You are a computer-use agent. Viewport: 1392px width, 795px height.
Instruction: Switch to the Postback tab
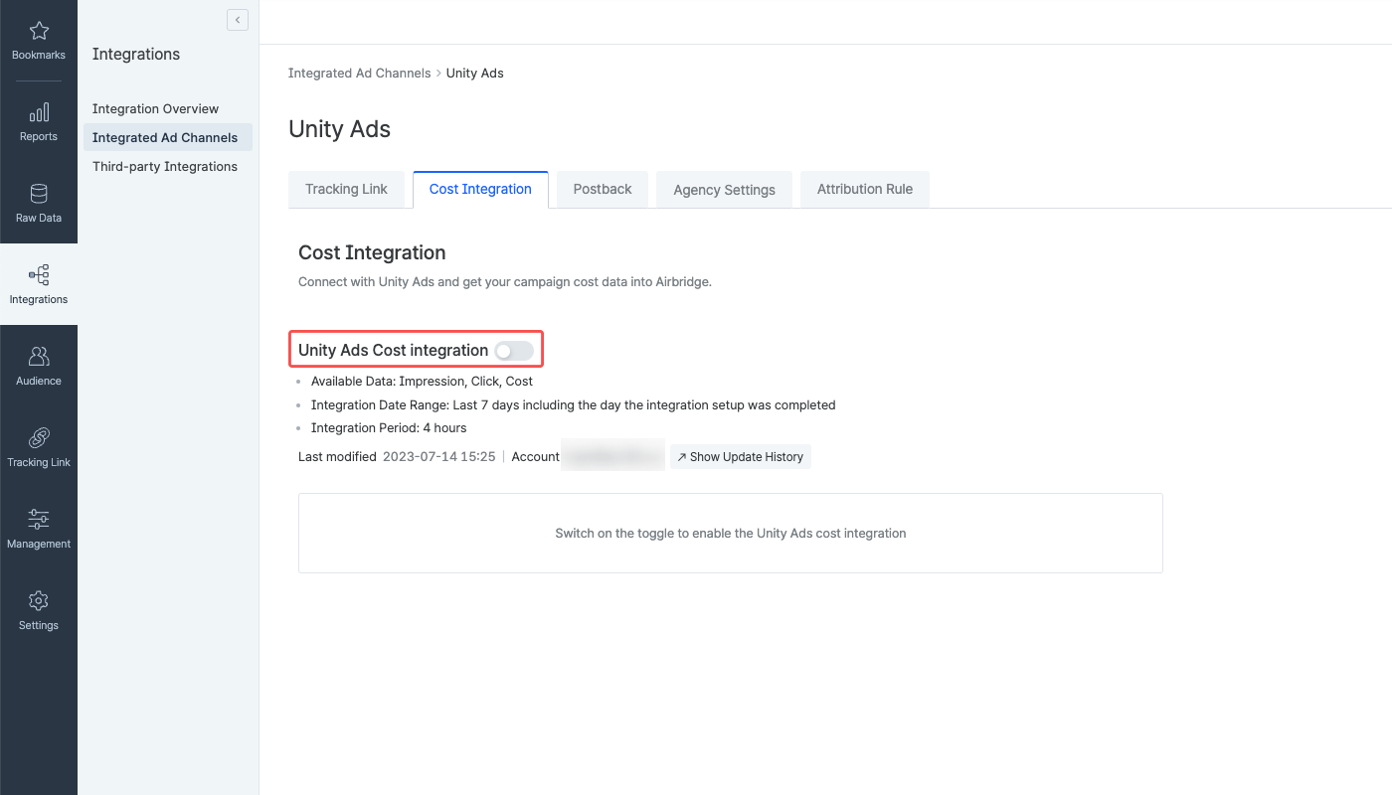603,190
